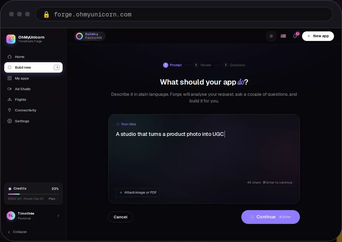Open the notifications bell icon
This screenshot has height=242, width=342.
(295, 36)
